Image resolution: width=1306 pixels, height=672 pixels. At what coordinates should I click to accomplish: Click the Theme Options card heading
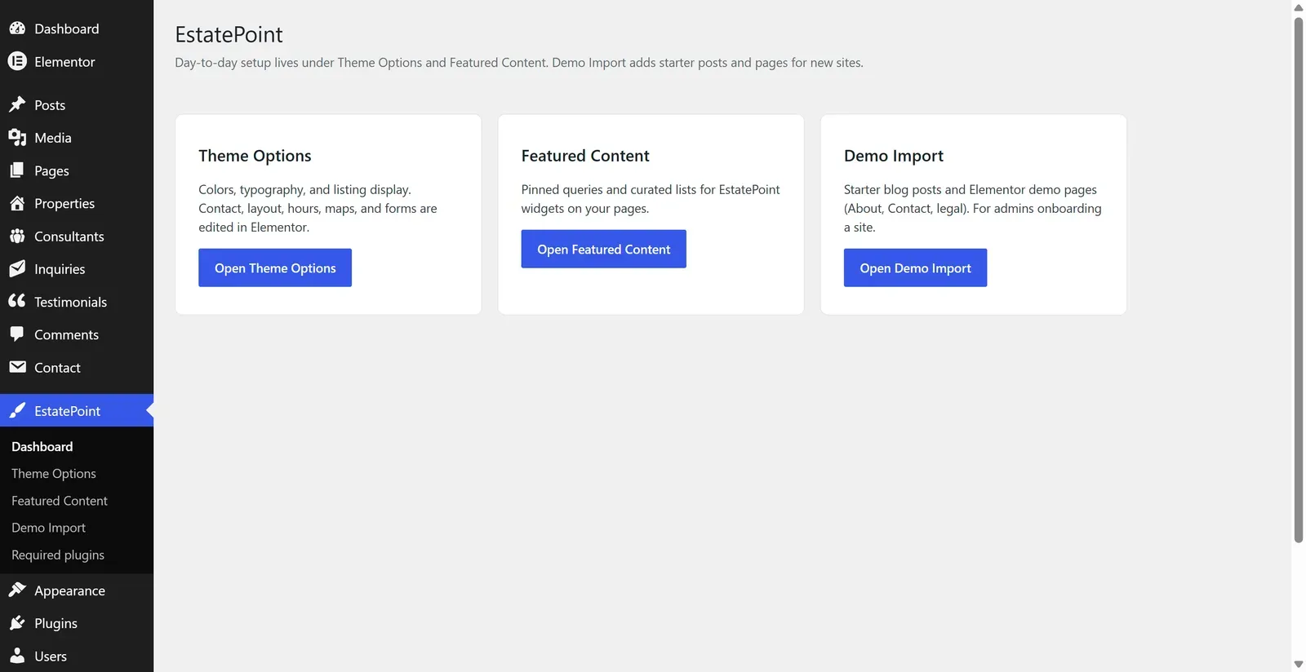click(x=255, y=156)
